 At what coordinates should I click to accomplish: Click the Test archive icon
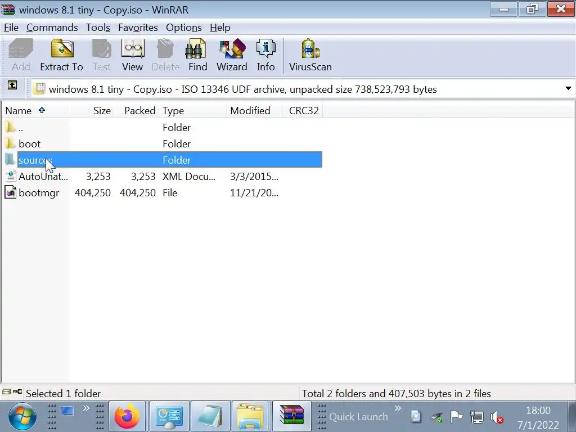click(x=101, y=55)
